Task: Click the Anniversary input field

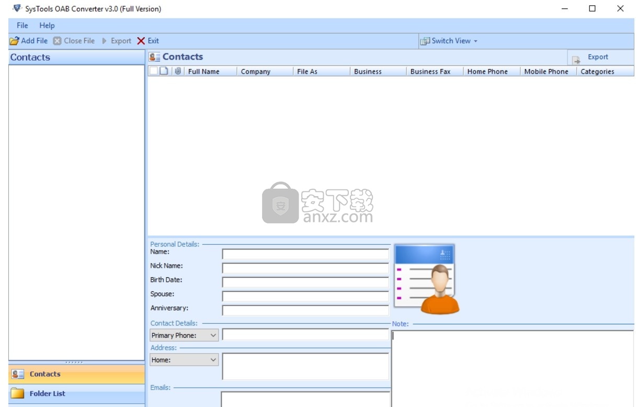Action: click(305, 310)
